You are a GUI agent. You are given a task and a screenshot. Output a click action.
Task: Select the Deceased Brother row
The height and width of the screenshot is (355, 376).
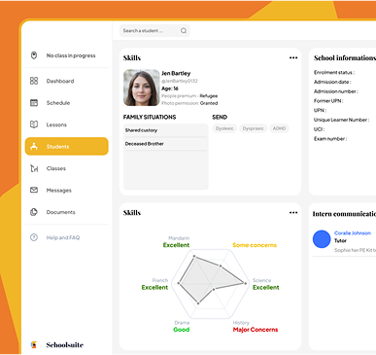166,144
